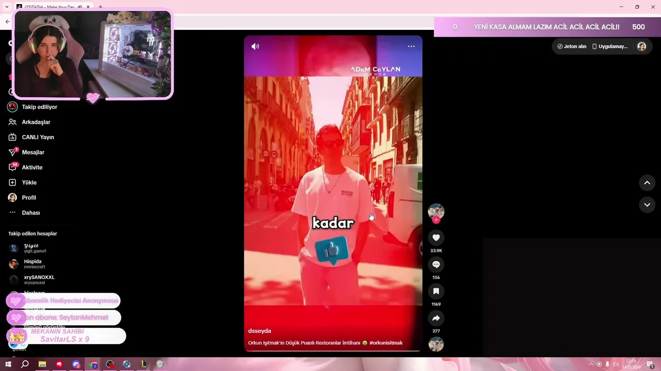This screenshot has width=661, height=371.
Task: Open the comments on this video
Action: click(436, 264)
